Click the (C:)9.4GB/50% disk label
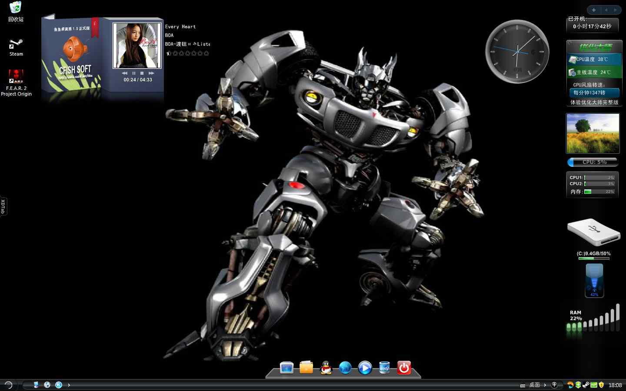 [593, 254]
